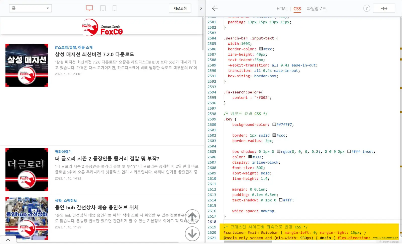The width and height of the screenshot is (402, 244).
Task: Go back using the left arrow
Action: 215,8
